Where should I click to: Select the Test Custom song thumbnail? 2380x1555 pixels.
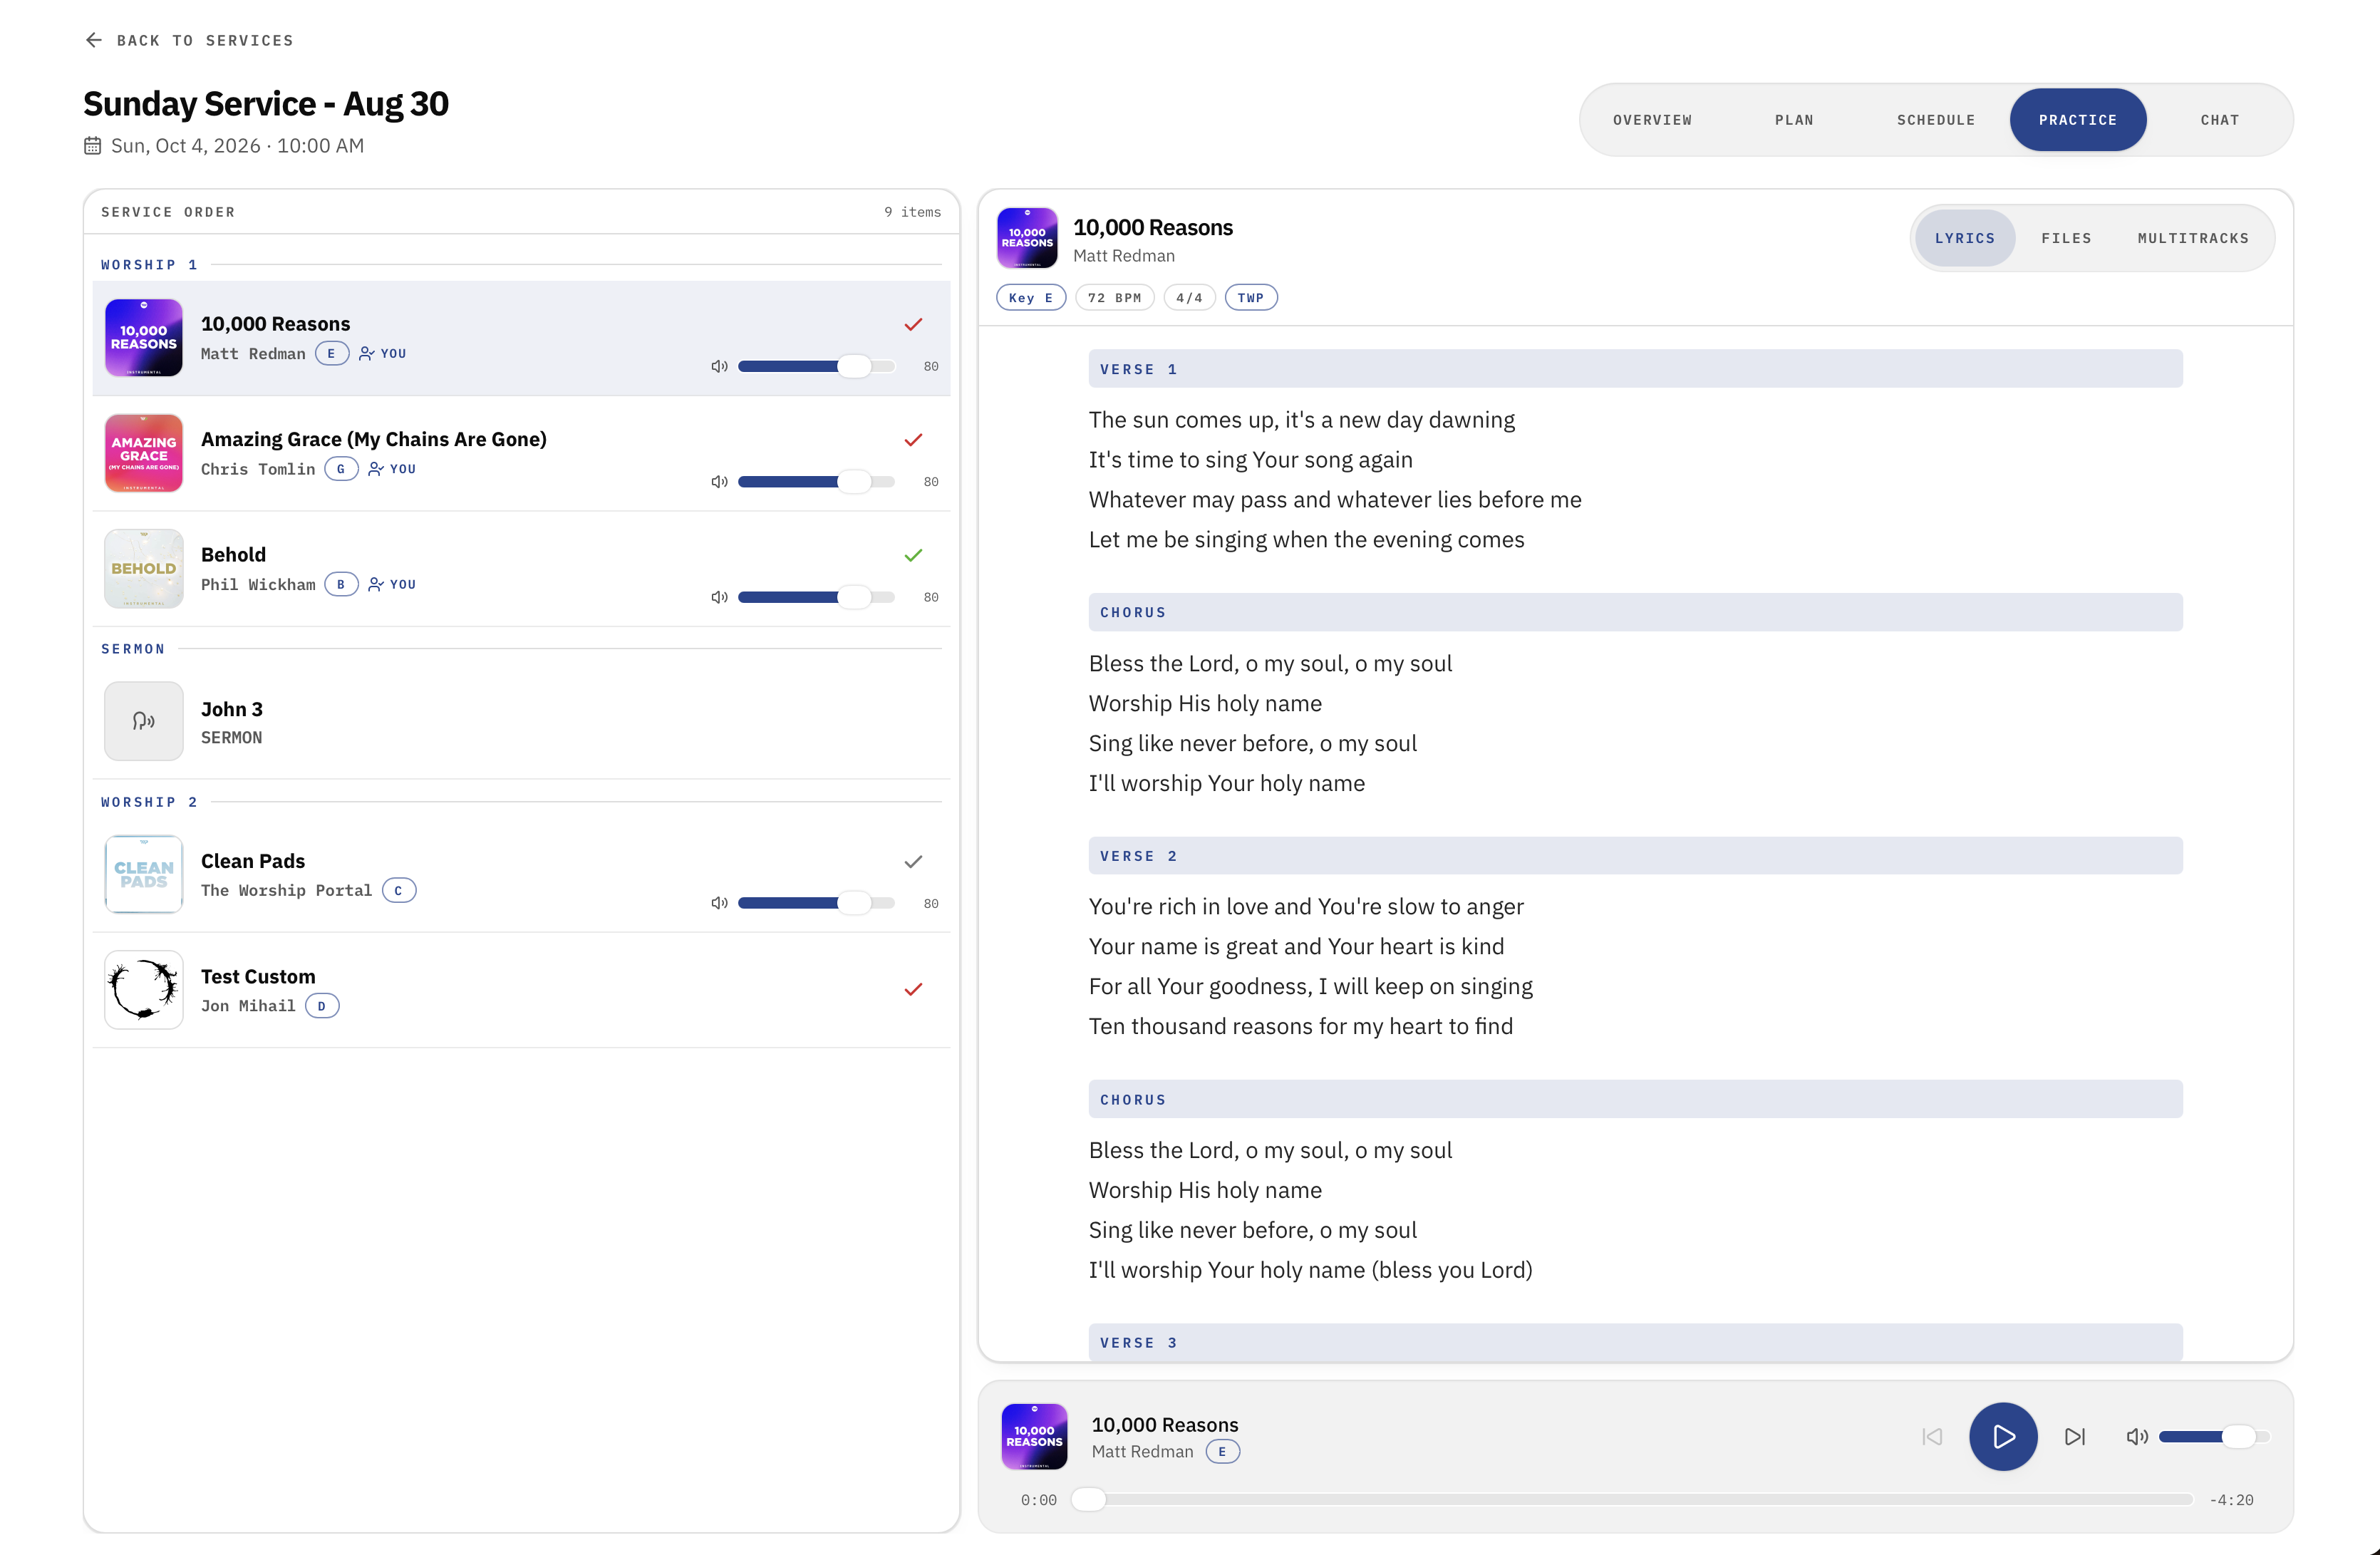pos(144,990)
